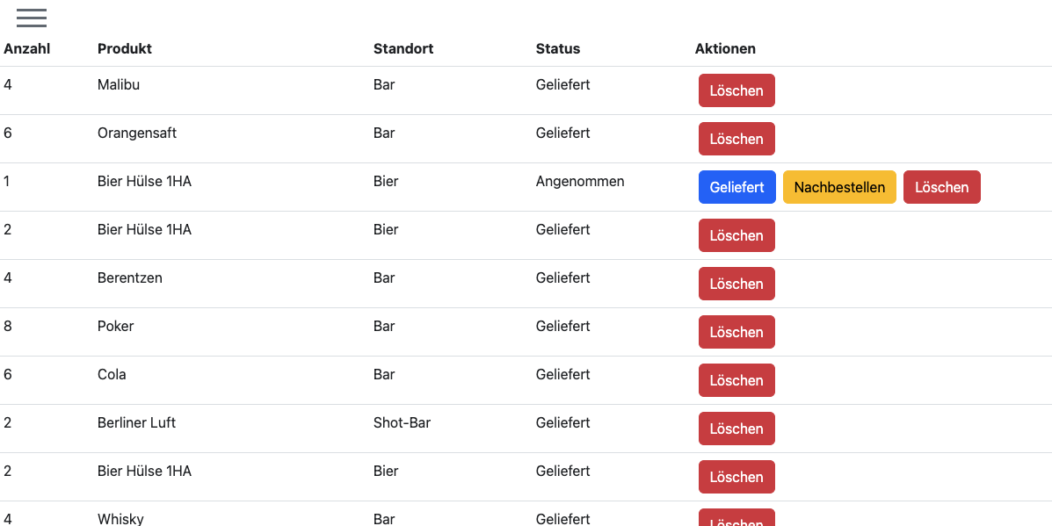The image size is (1052, 526).
Task: Click the Status column header
Action: pyautogui.click(x=558, y=49)
